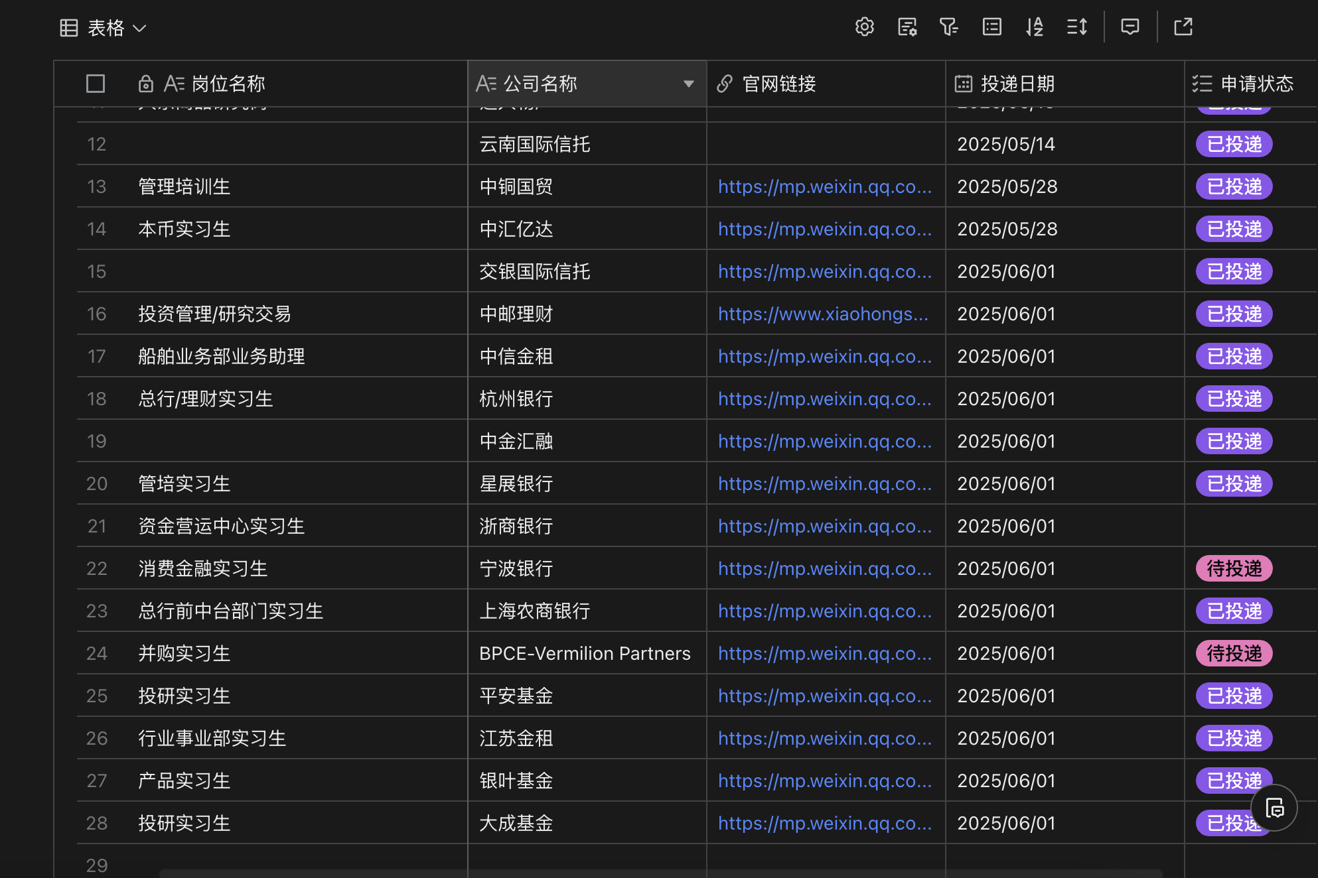Click the row height icon in toolbar
The height and width of the screenshot is (878, 1318).
click(1077, 27)
